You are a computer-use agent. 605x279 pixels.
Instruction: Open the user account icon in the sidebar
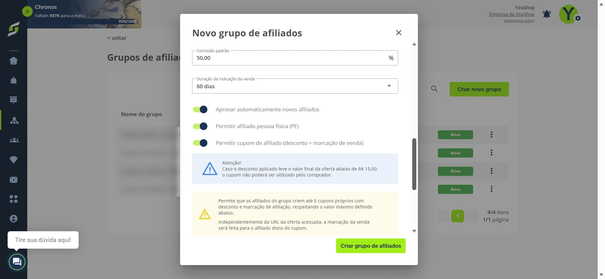tap(14, 219)
